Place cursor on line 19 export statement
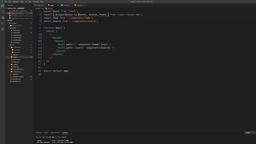This screenshot has height=144, width=256. 56,71
